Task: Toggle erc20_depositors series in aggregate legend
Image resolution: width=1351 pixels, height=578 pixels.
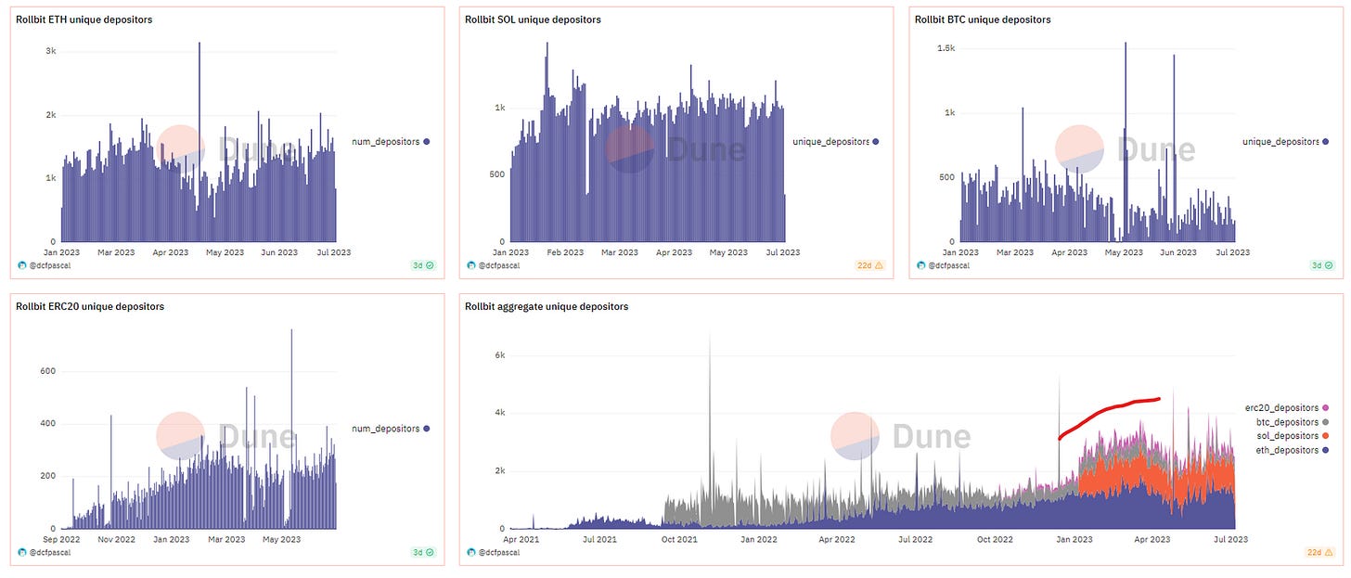Action: pos(1286,407)
